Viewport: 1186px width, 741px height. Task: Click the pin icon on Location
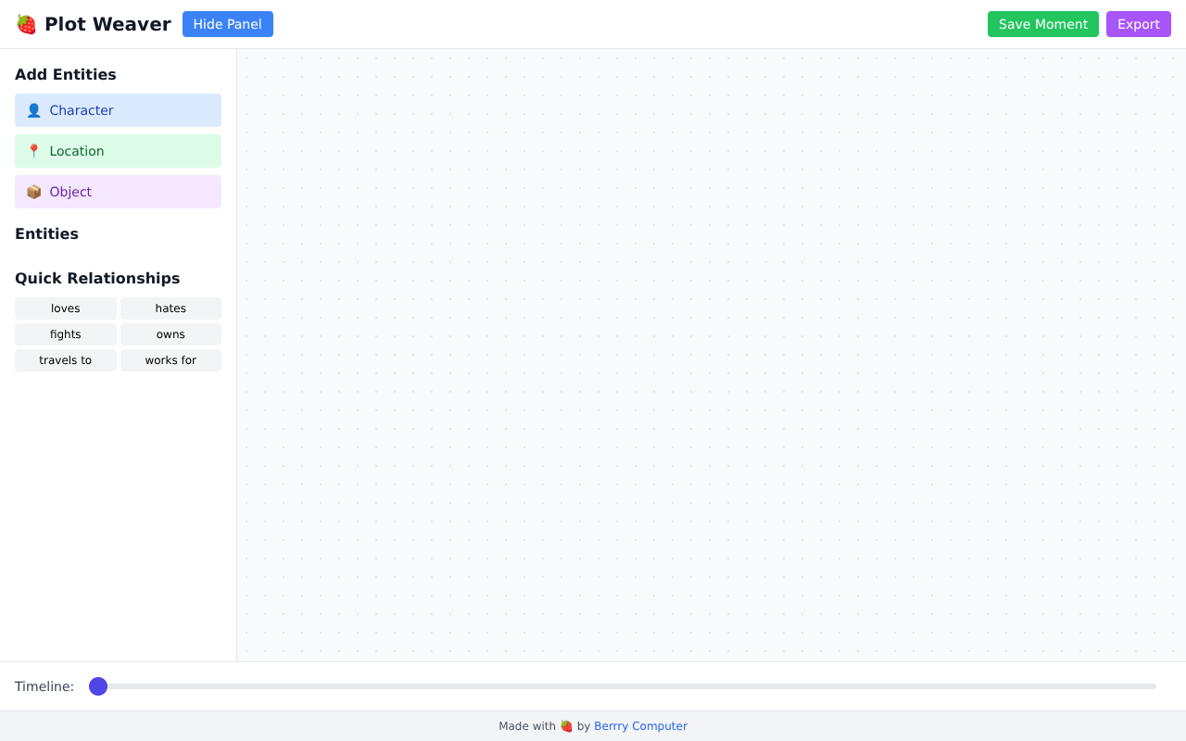[33, 151]
